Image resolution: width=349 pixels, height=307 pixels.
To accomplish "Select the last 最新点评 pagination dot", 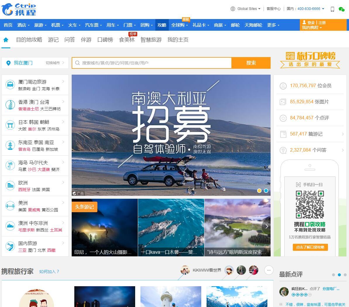I will point(345,275).
